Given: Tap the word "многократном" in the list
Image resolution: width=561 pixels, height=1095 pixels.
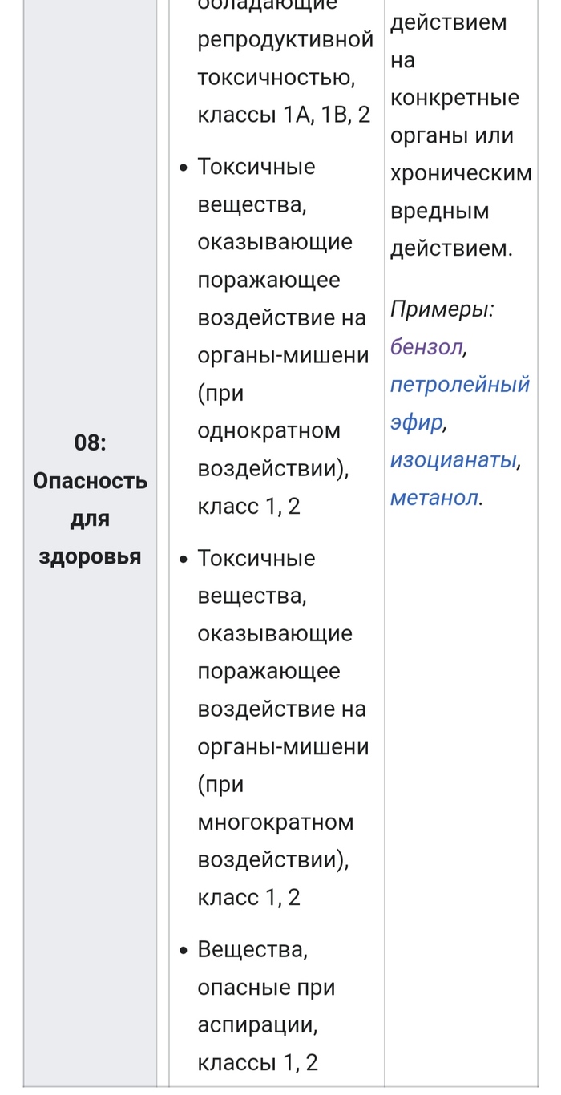Looking at the screenshot, I should 275,822.
